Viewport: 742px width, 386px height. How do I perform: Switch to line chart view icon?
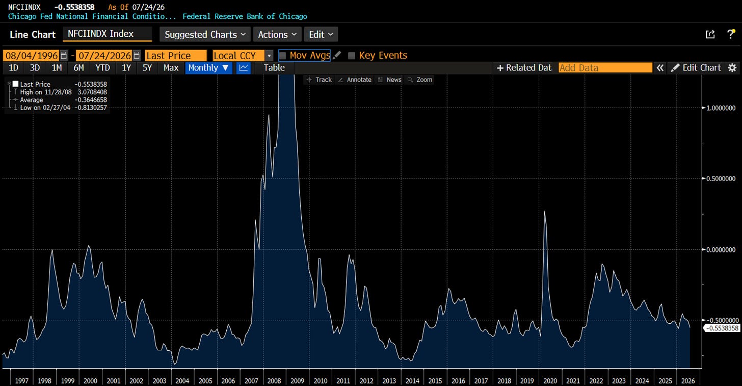244,68
